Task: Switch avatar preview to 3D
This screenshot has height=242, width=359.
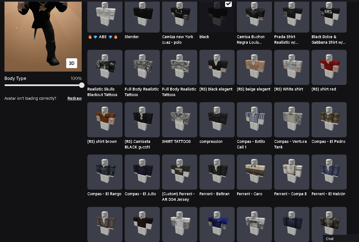Action: [71, 63]
